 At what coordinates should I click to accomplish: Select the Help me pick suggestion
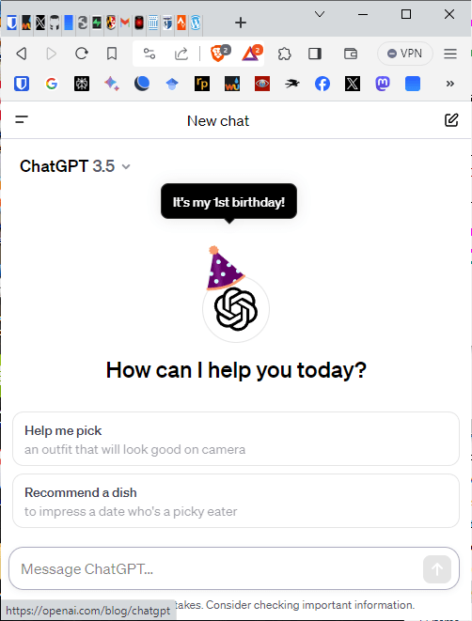pos(236,439)
